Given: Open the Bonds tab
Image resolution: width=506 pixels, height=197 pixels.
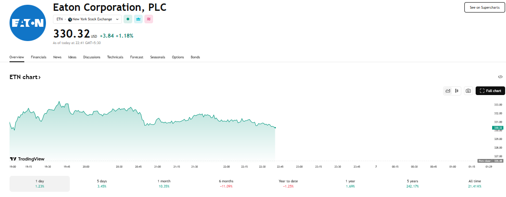Looking at the screenshot, I should coord(195,57).
